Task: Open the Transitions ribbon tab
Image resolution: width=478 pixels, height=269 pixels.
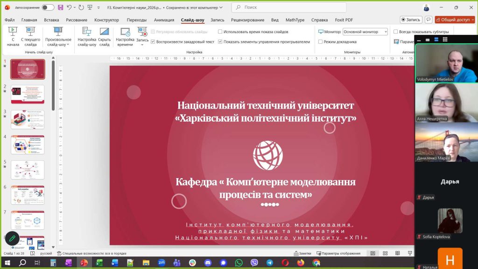Action: (x=136, y=20)
